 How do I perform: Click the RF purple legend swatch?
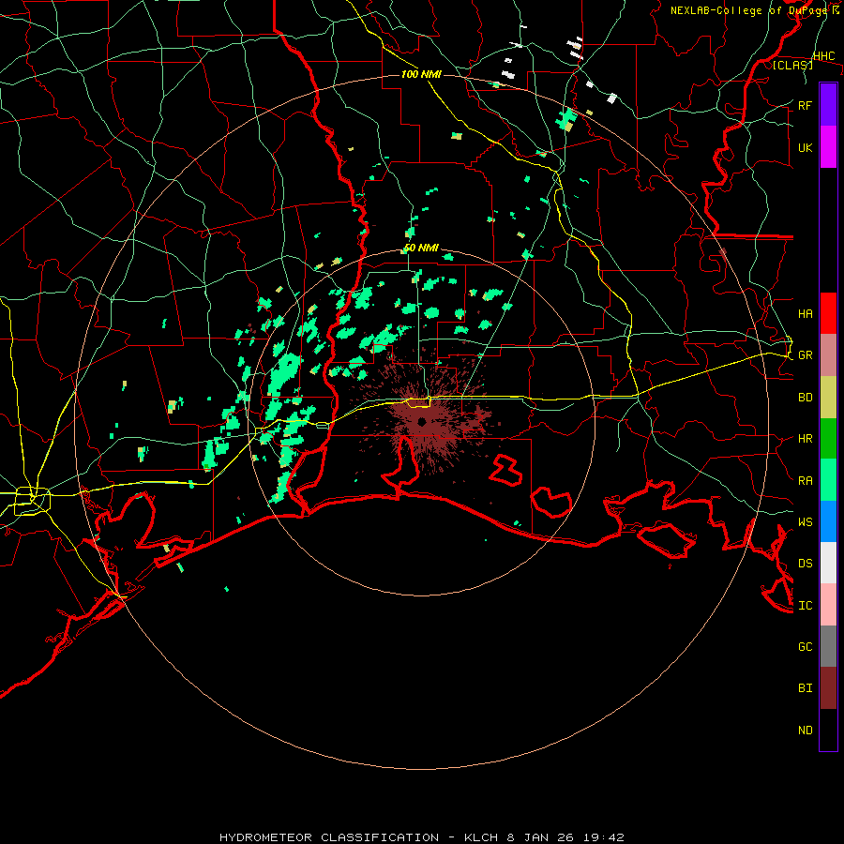828,105
